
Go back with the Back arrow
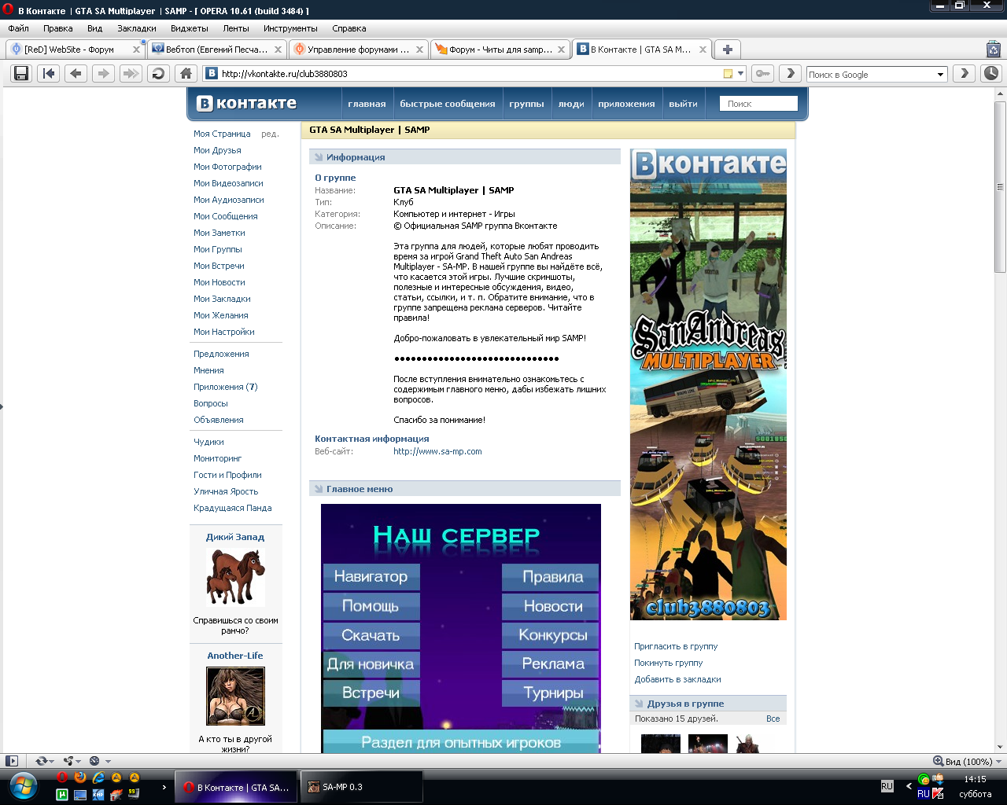point(76,73)
